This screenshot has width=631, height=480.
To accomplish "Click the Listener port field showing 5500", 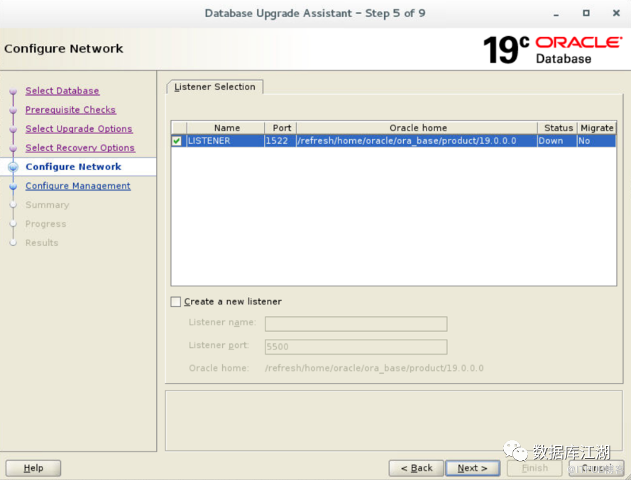I will [x=356, y=347].
